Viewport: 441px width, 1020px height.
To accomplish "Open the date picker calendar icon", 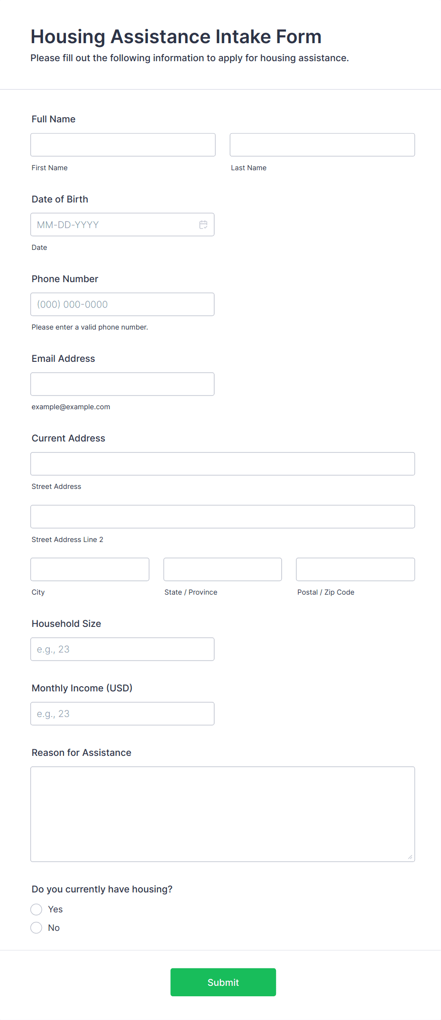I will pyautogui.click(x=203, y=224).
